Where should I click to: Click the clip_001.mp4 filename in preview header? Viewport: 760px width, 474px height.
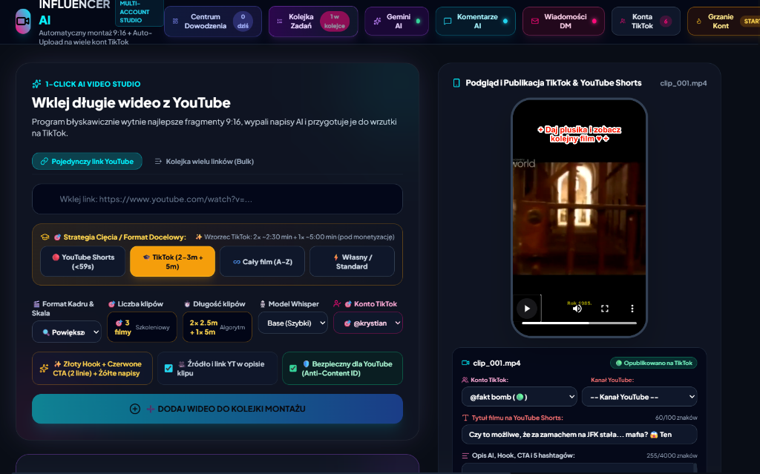(x=683, y=83)
